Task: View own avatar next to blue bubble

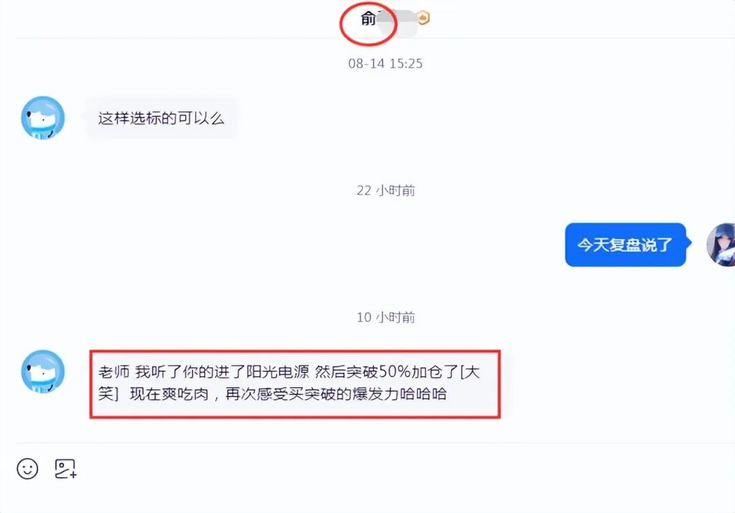Action: (x=721, y=244)
